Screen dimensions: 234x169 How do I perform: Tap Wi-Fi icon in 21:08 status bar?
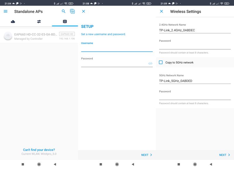click(x=144, y=4)
